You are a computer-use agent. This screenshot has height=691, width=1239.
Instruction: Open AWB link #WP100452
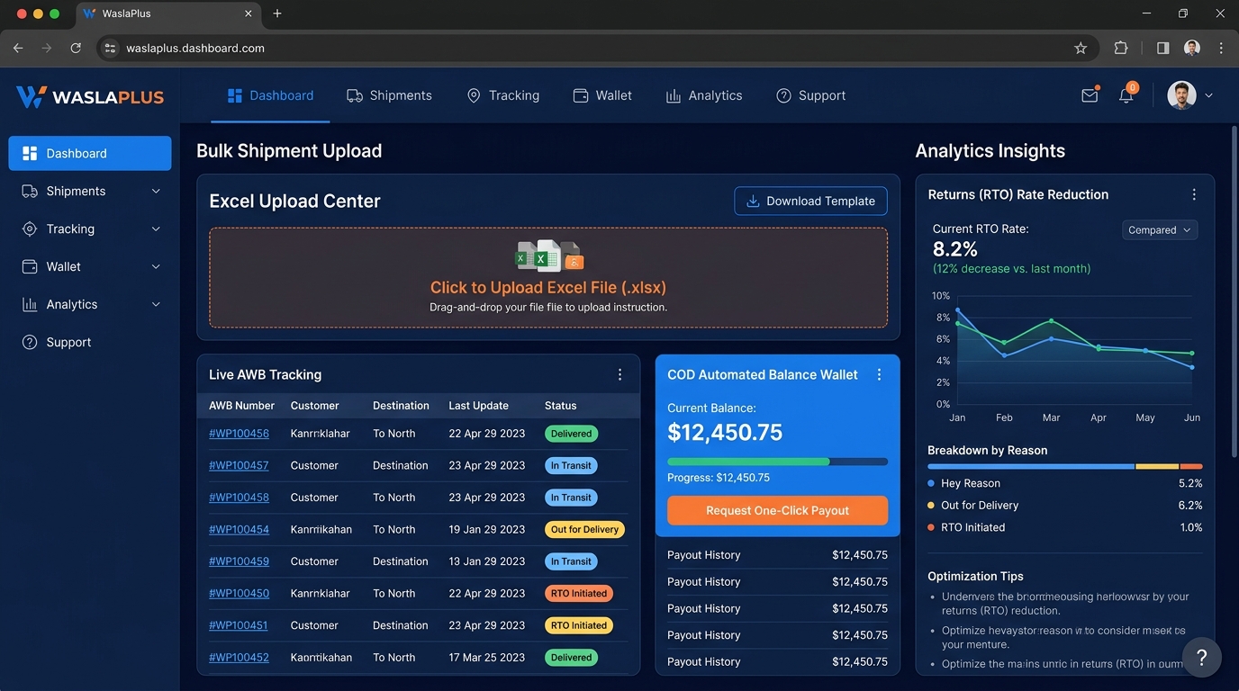coord(239,658)
